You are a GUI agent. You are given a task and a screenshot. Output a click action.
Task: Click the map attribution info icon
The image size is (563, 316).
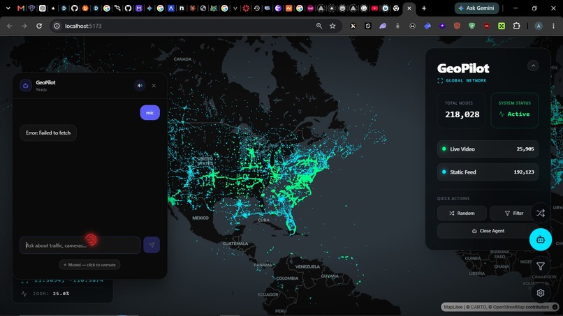[555, 307]
